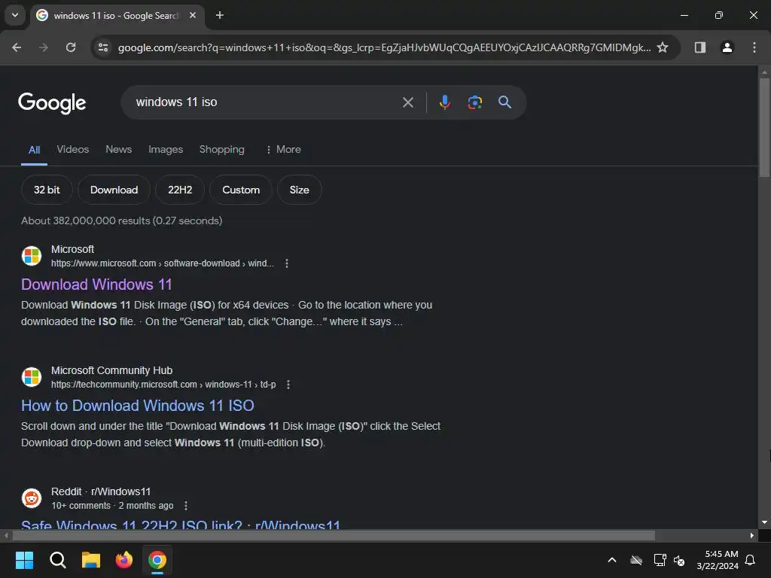This screenshot has width=771, height=578.
Task: Click the Reddit result favicon
Action: [x=32, y=498]
